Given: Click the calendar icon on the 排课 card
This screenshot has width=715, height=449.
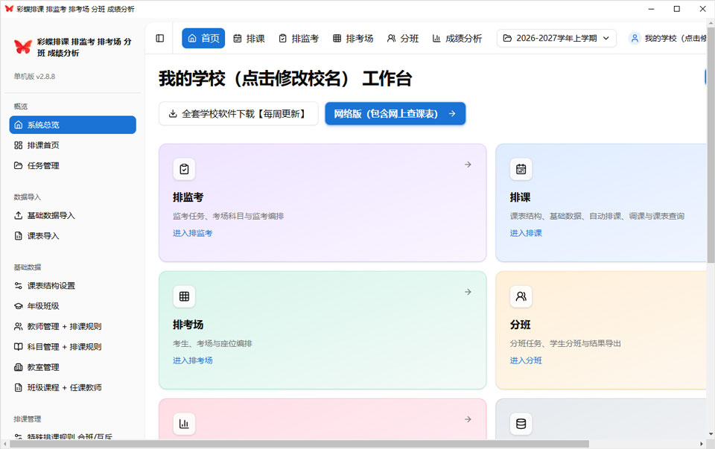Looking at the screenshot, I should point(521,169).
